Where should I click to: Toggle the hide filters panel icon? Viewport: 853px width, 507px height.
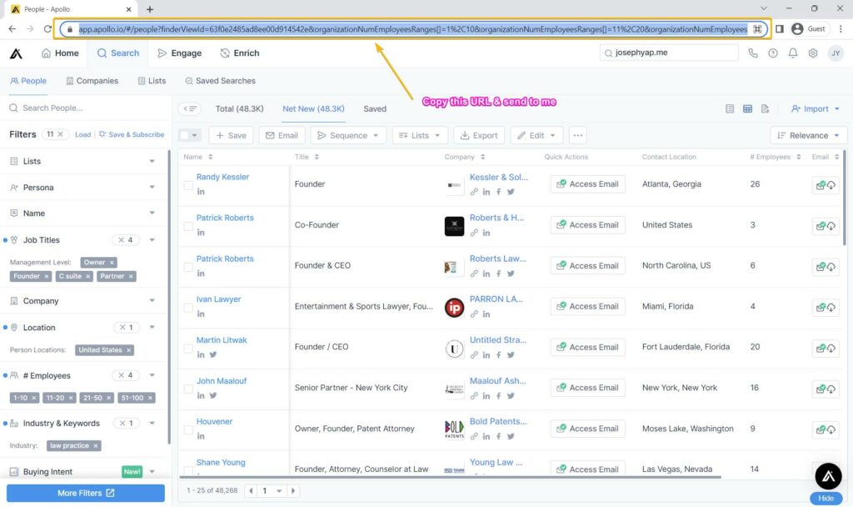pyautogui.click(x=190, y=109)
